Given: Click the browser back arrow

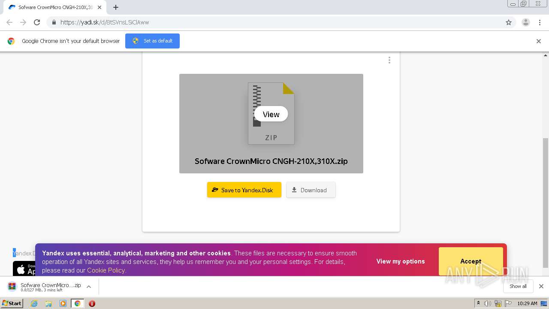Looking at the screenshot, I should click(x=9, y=22).
